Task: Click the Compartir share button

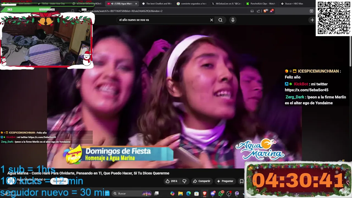Action: [202, 181]
